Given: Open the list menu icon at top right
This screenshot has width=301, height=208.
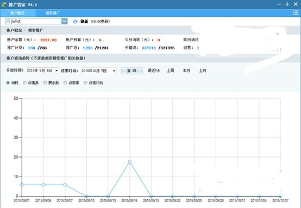Looking at the screenshot, I should (296, 12).
